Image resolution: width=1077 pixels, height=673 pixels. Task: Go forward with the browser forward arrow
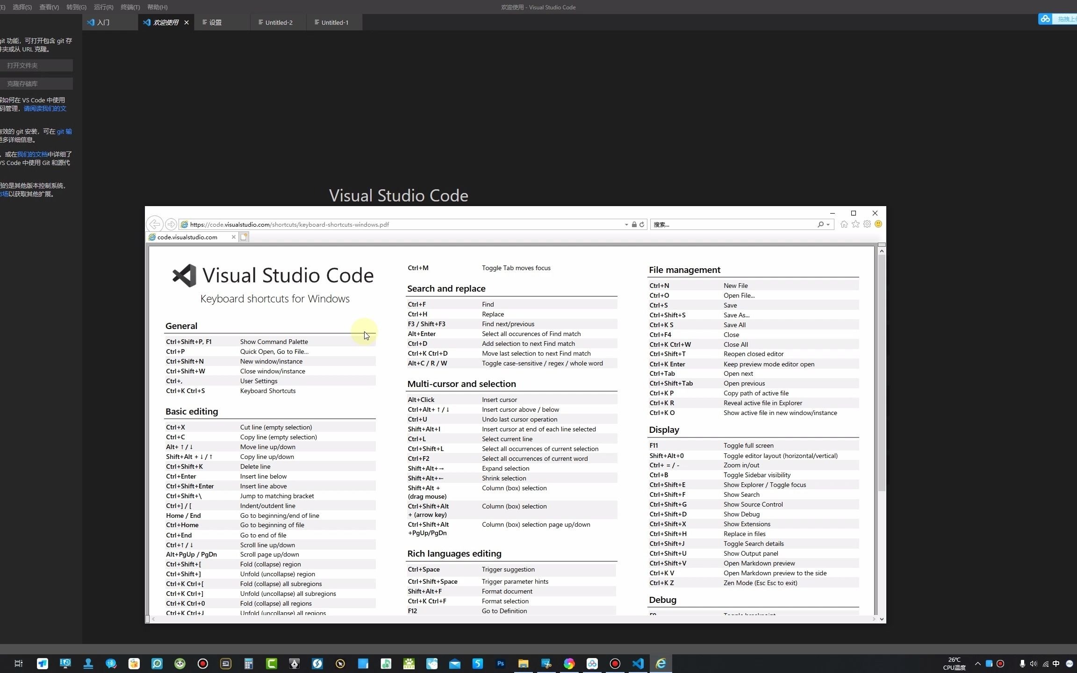point(171,224)
